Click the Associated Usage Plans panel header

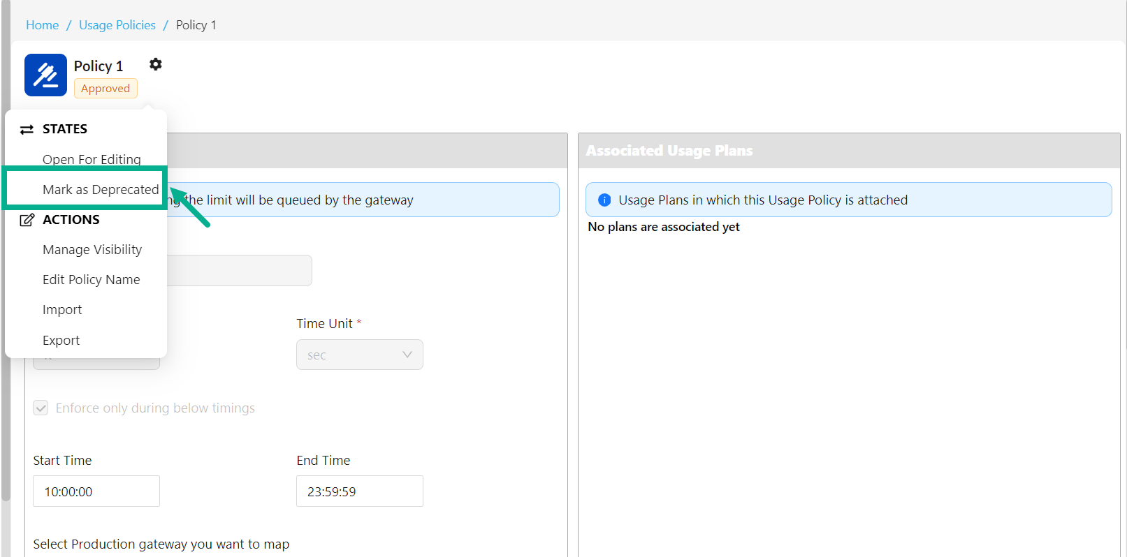click(848, 151)
